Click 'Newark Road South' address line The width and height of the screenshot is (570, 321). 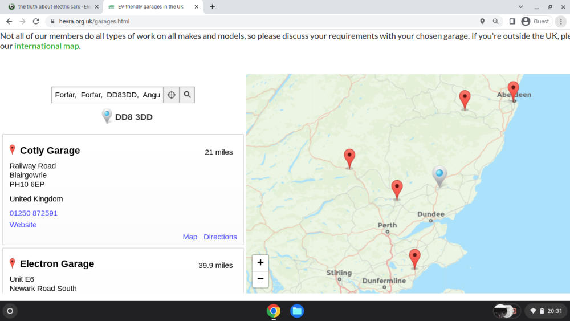(x=43, y=289)
